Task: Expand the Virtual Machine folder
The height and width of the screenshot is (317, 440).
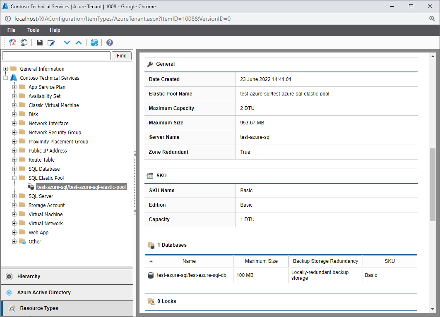Action: [14, 214]
